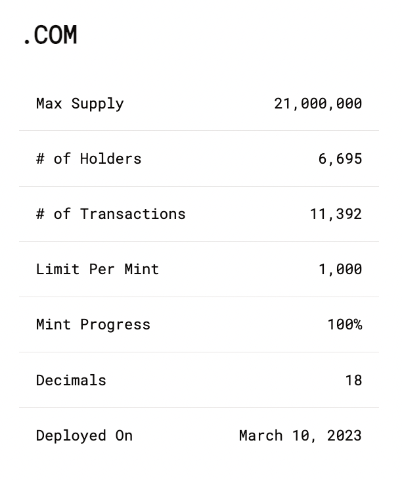Click the Max Supply label
This screenshot has height=480, width=402.
(80, 103)
